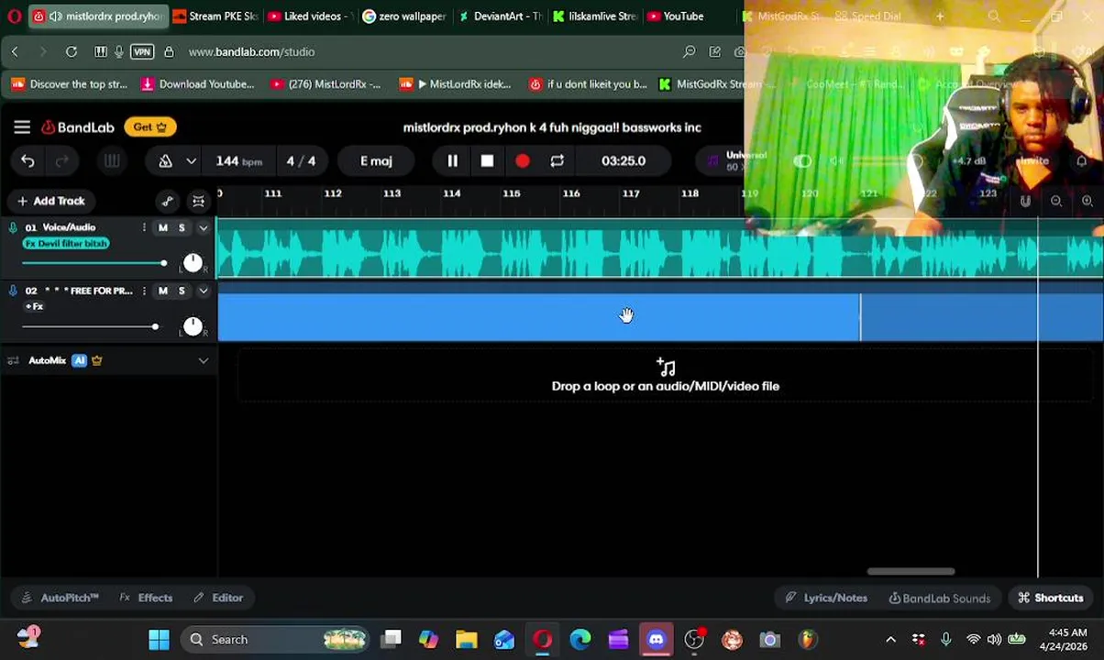Click the Drop a loop or audio area
Image resolution: width=1104 pixels, height=660 pixels.
point(666,377)
